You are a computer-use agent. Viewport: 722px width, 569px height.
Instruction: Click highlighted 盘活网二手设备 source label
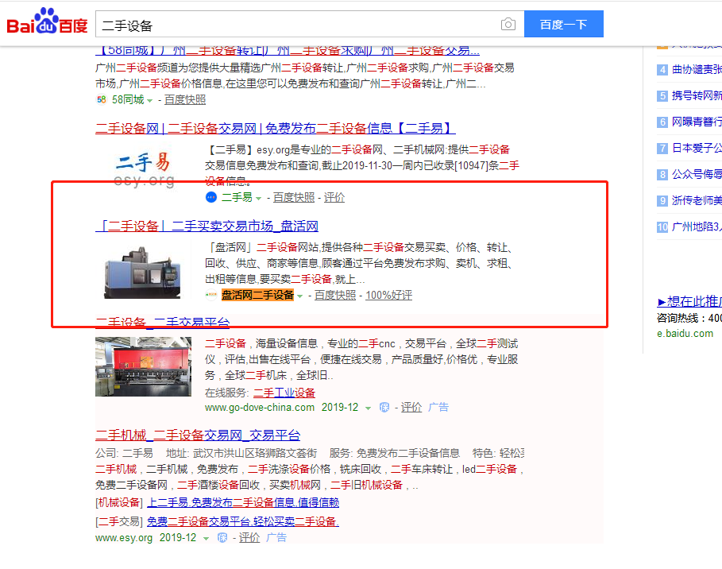[257, 295]
